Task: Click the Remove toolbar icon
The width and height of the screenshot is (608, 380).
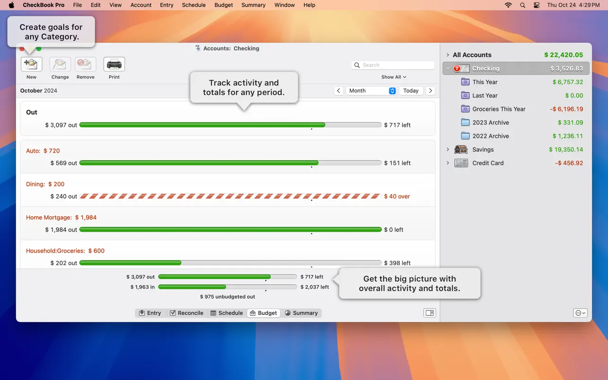Action: [86, 64]
